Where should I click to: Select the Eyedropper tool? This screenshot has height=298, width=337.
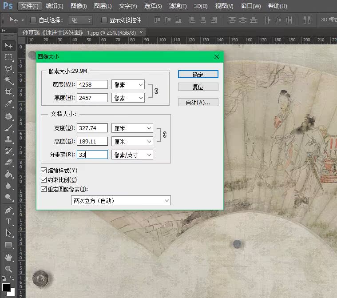point(8,103)
